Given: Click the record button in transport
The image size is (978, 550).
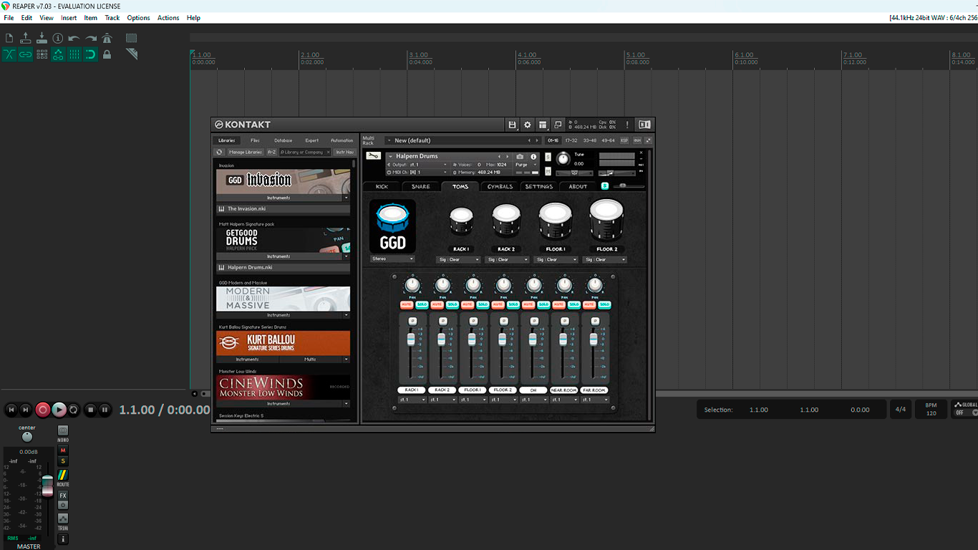Looking at the screenshot, I should [43, 410].
